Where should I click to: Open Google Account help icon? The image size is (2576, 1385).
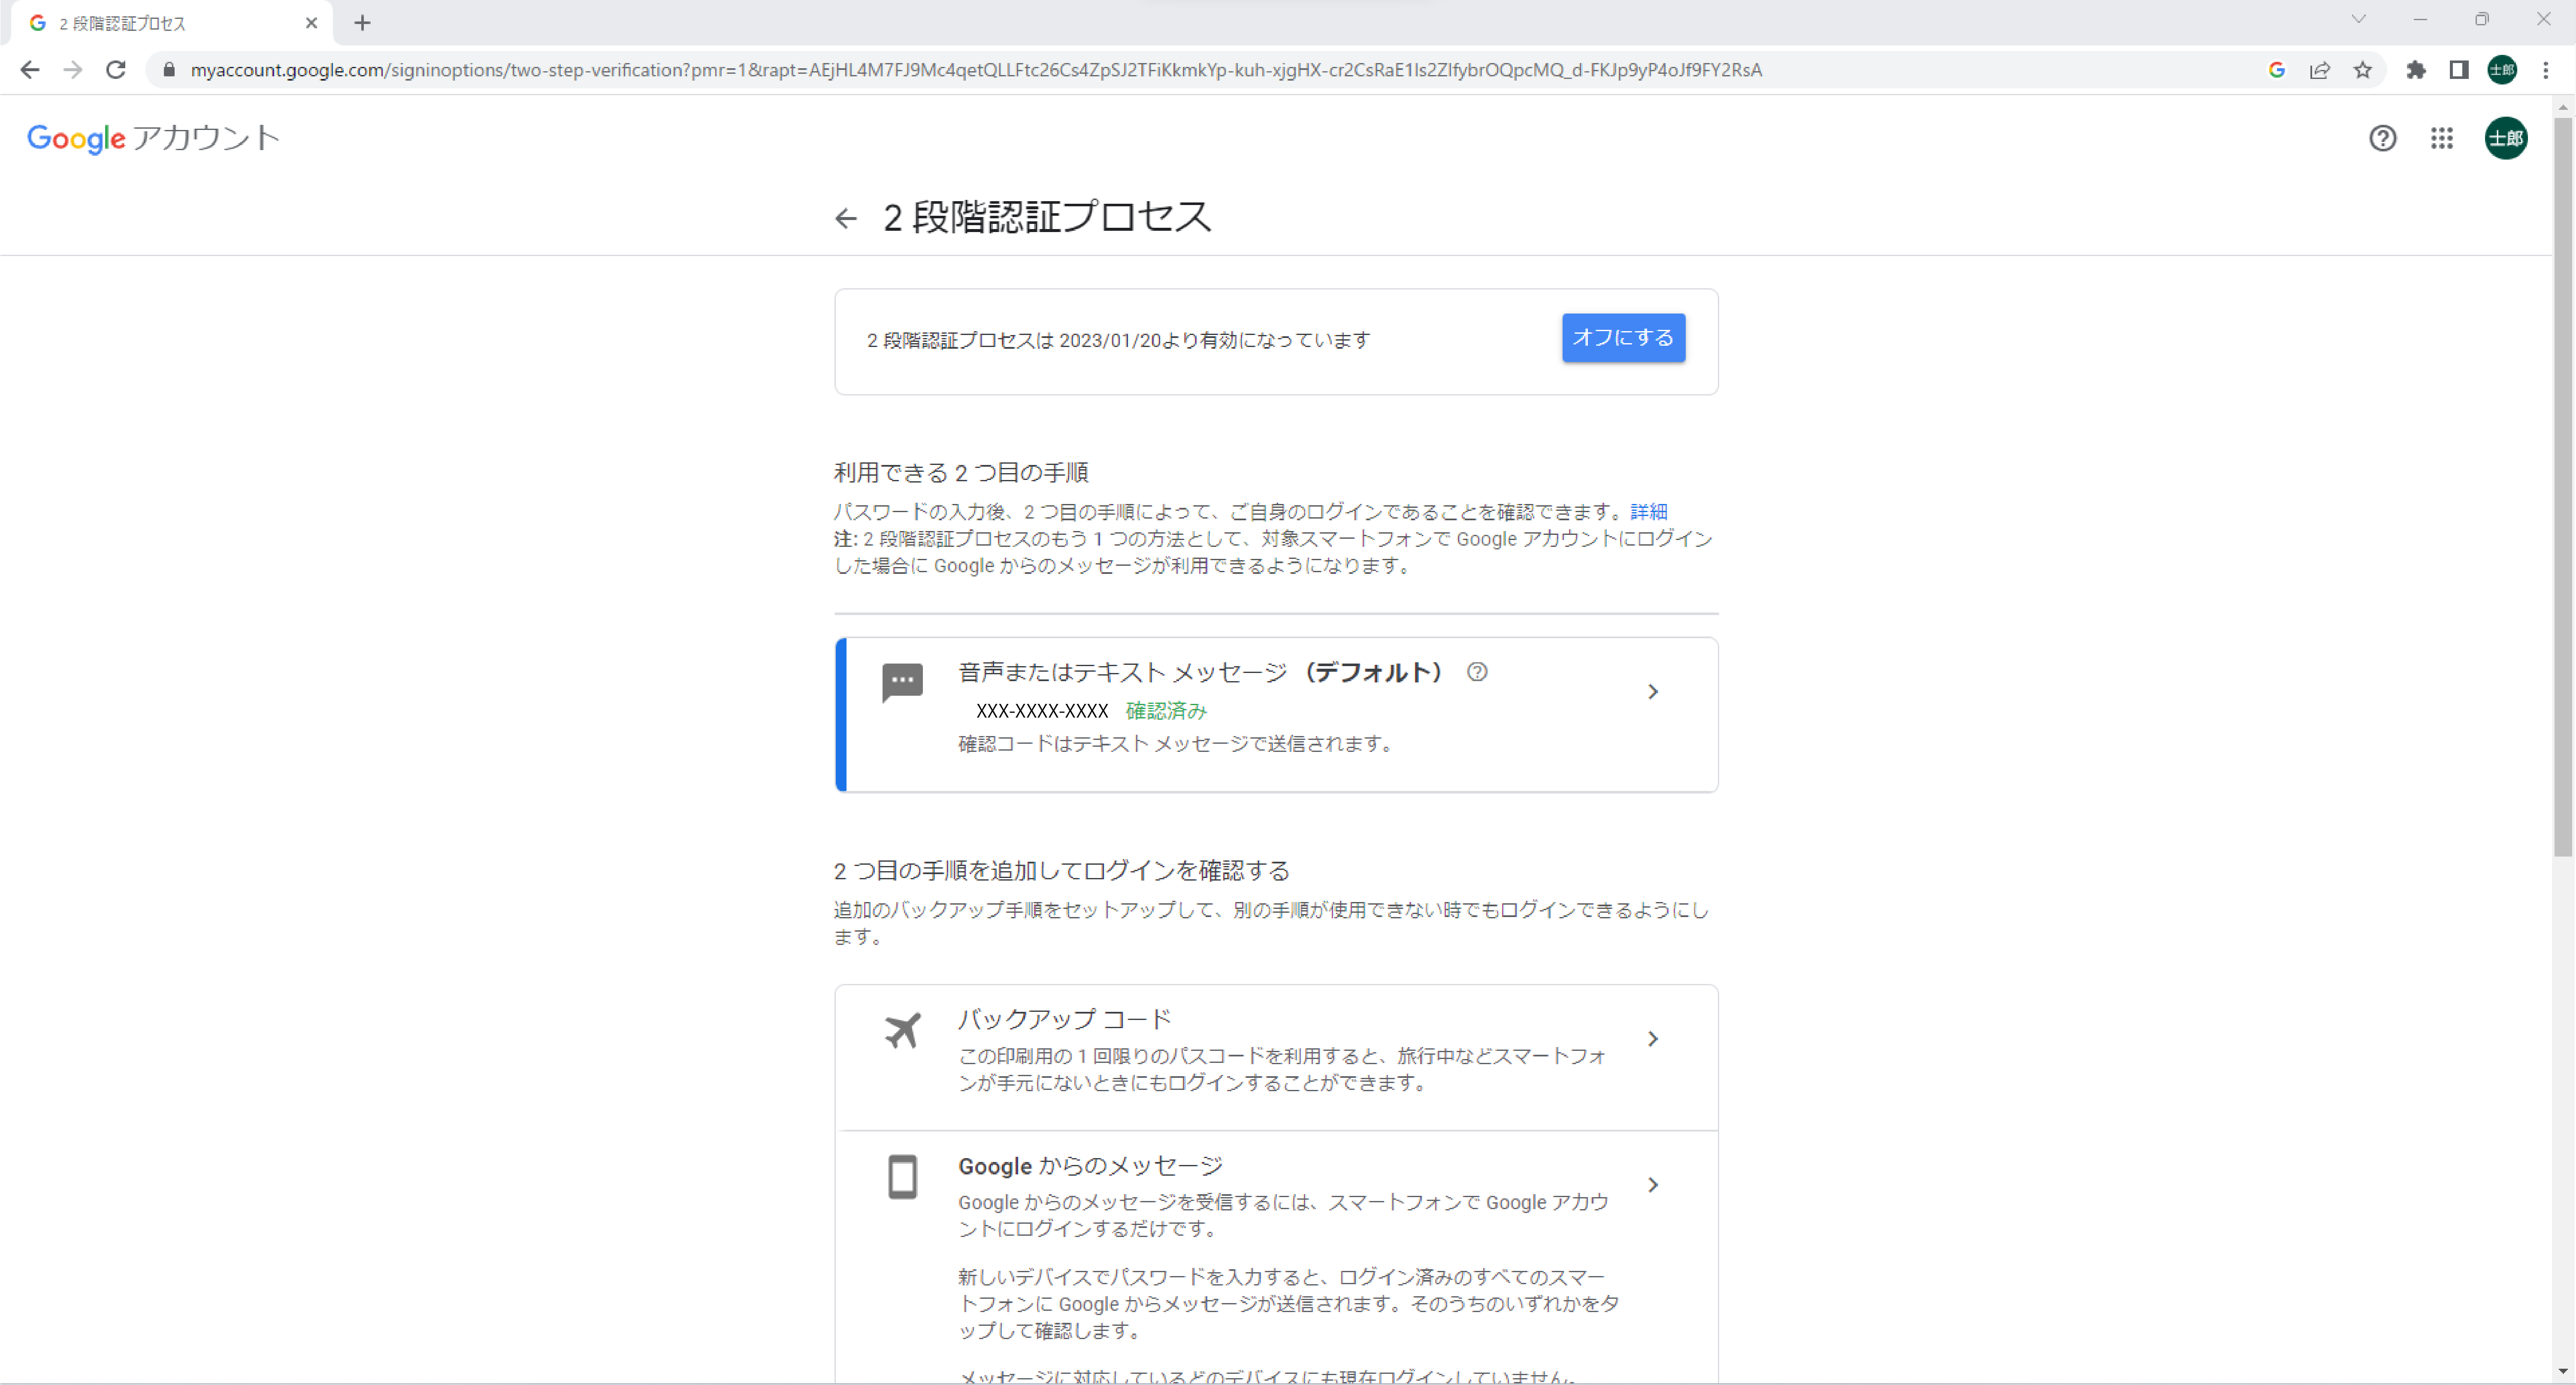point(2383,138)
